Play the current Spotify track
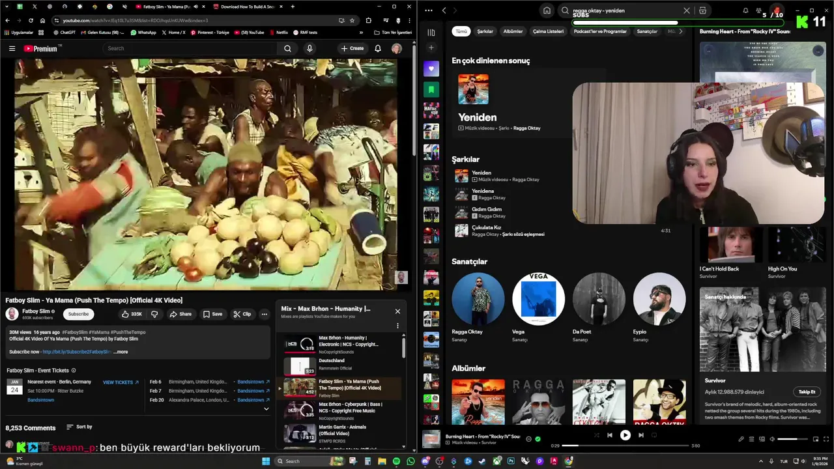The height and width of the screenshot is (469, 834). pyautogui.click(x=625, y=435)
